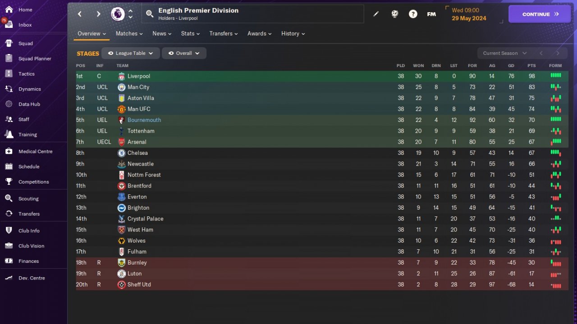
Task: Open the Bournemouth team link
Action: pos(144,120)
